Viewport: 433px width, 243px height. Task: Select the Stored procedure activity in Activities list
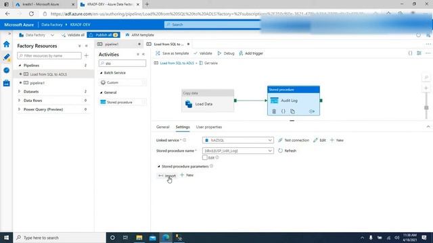coord(122,102)
